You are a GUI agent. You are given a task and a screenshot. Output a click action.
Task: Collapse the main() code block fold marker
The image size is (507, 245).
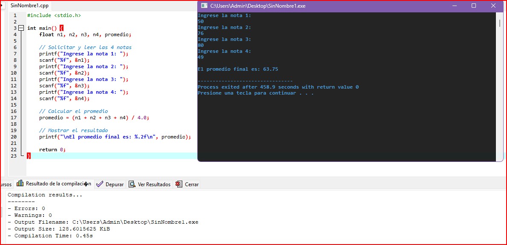click(x=21, y=28)
